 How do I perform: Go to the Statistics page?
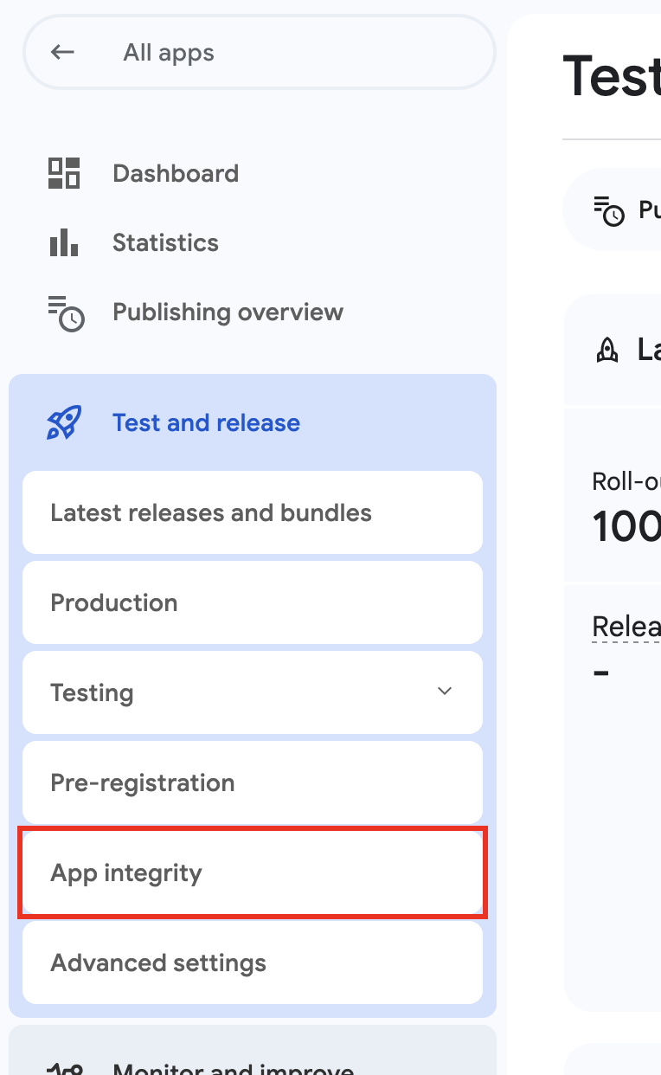165,242
